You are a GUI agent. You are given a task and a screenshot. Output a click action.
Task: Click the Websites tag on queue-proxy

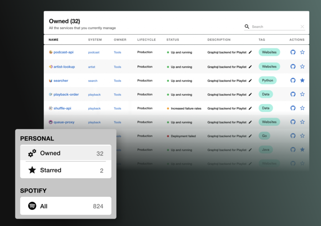[269, 122]
